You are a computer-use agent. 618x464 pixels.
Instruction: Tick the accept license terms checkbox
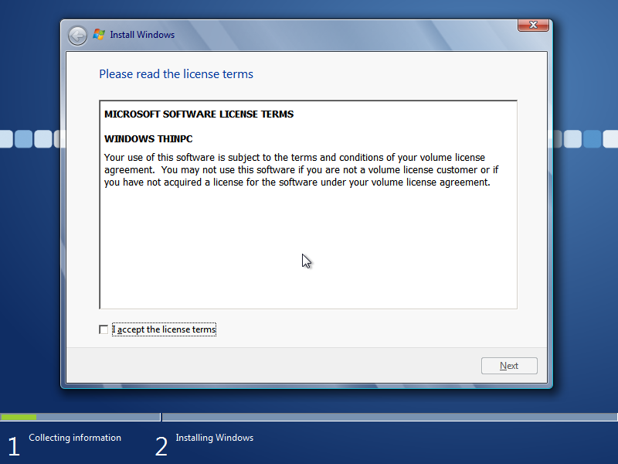[104, 329]
